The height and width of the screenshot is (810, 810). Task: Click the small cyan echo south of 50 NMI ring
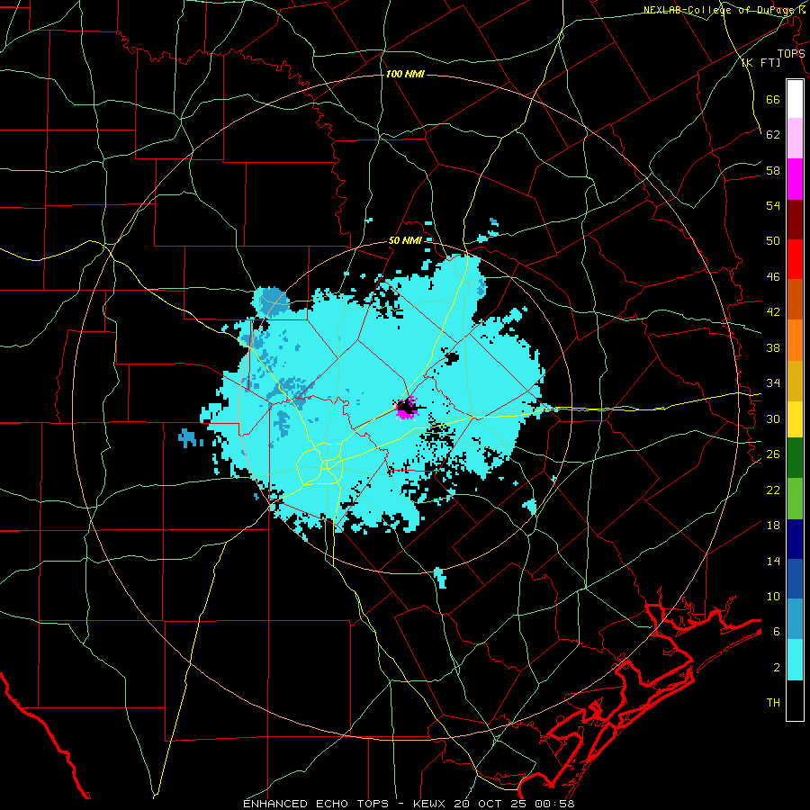pos(439,577)
